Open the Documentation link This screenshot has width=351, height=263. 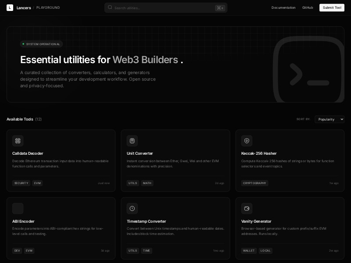click(x=283, y=7)
